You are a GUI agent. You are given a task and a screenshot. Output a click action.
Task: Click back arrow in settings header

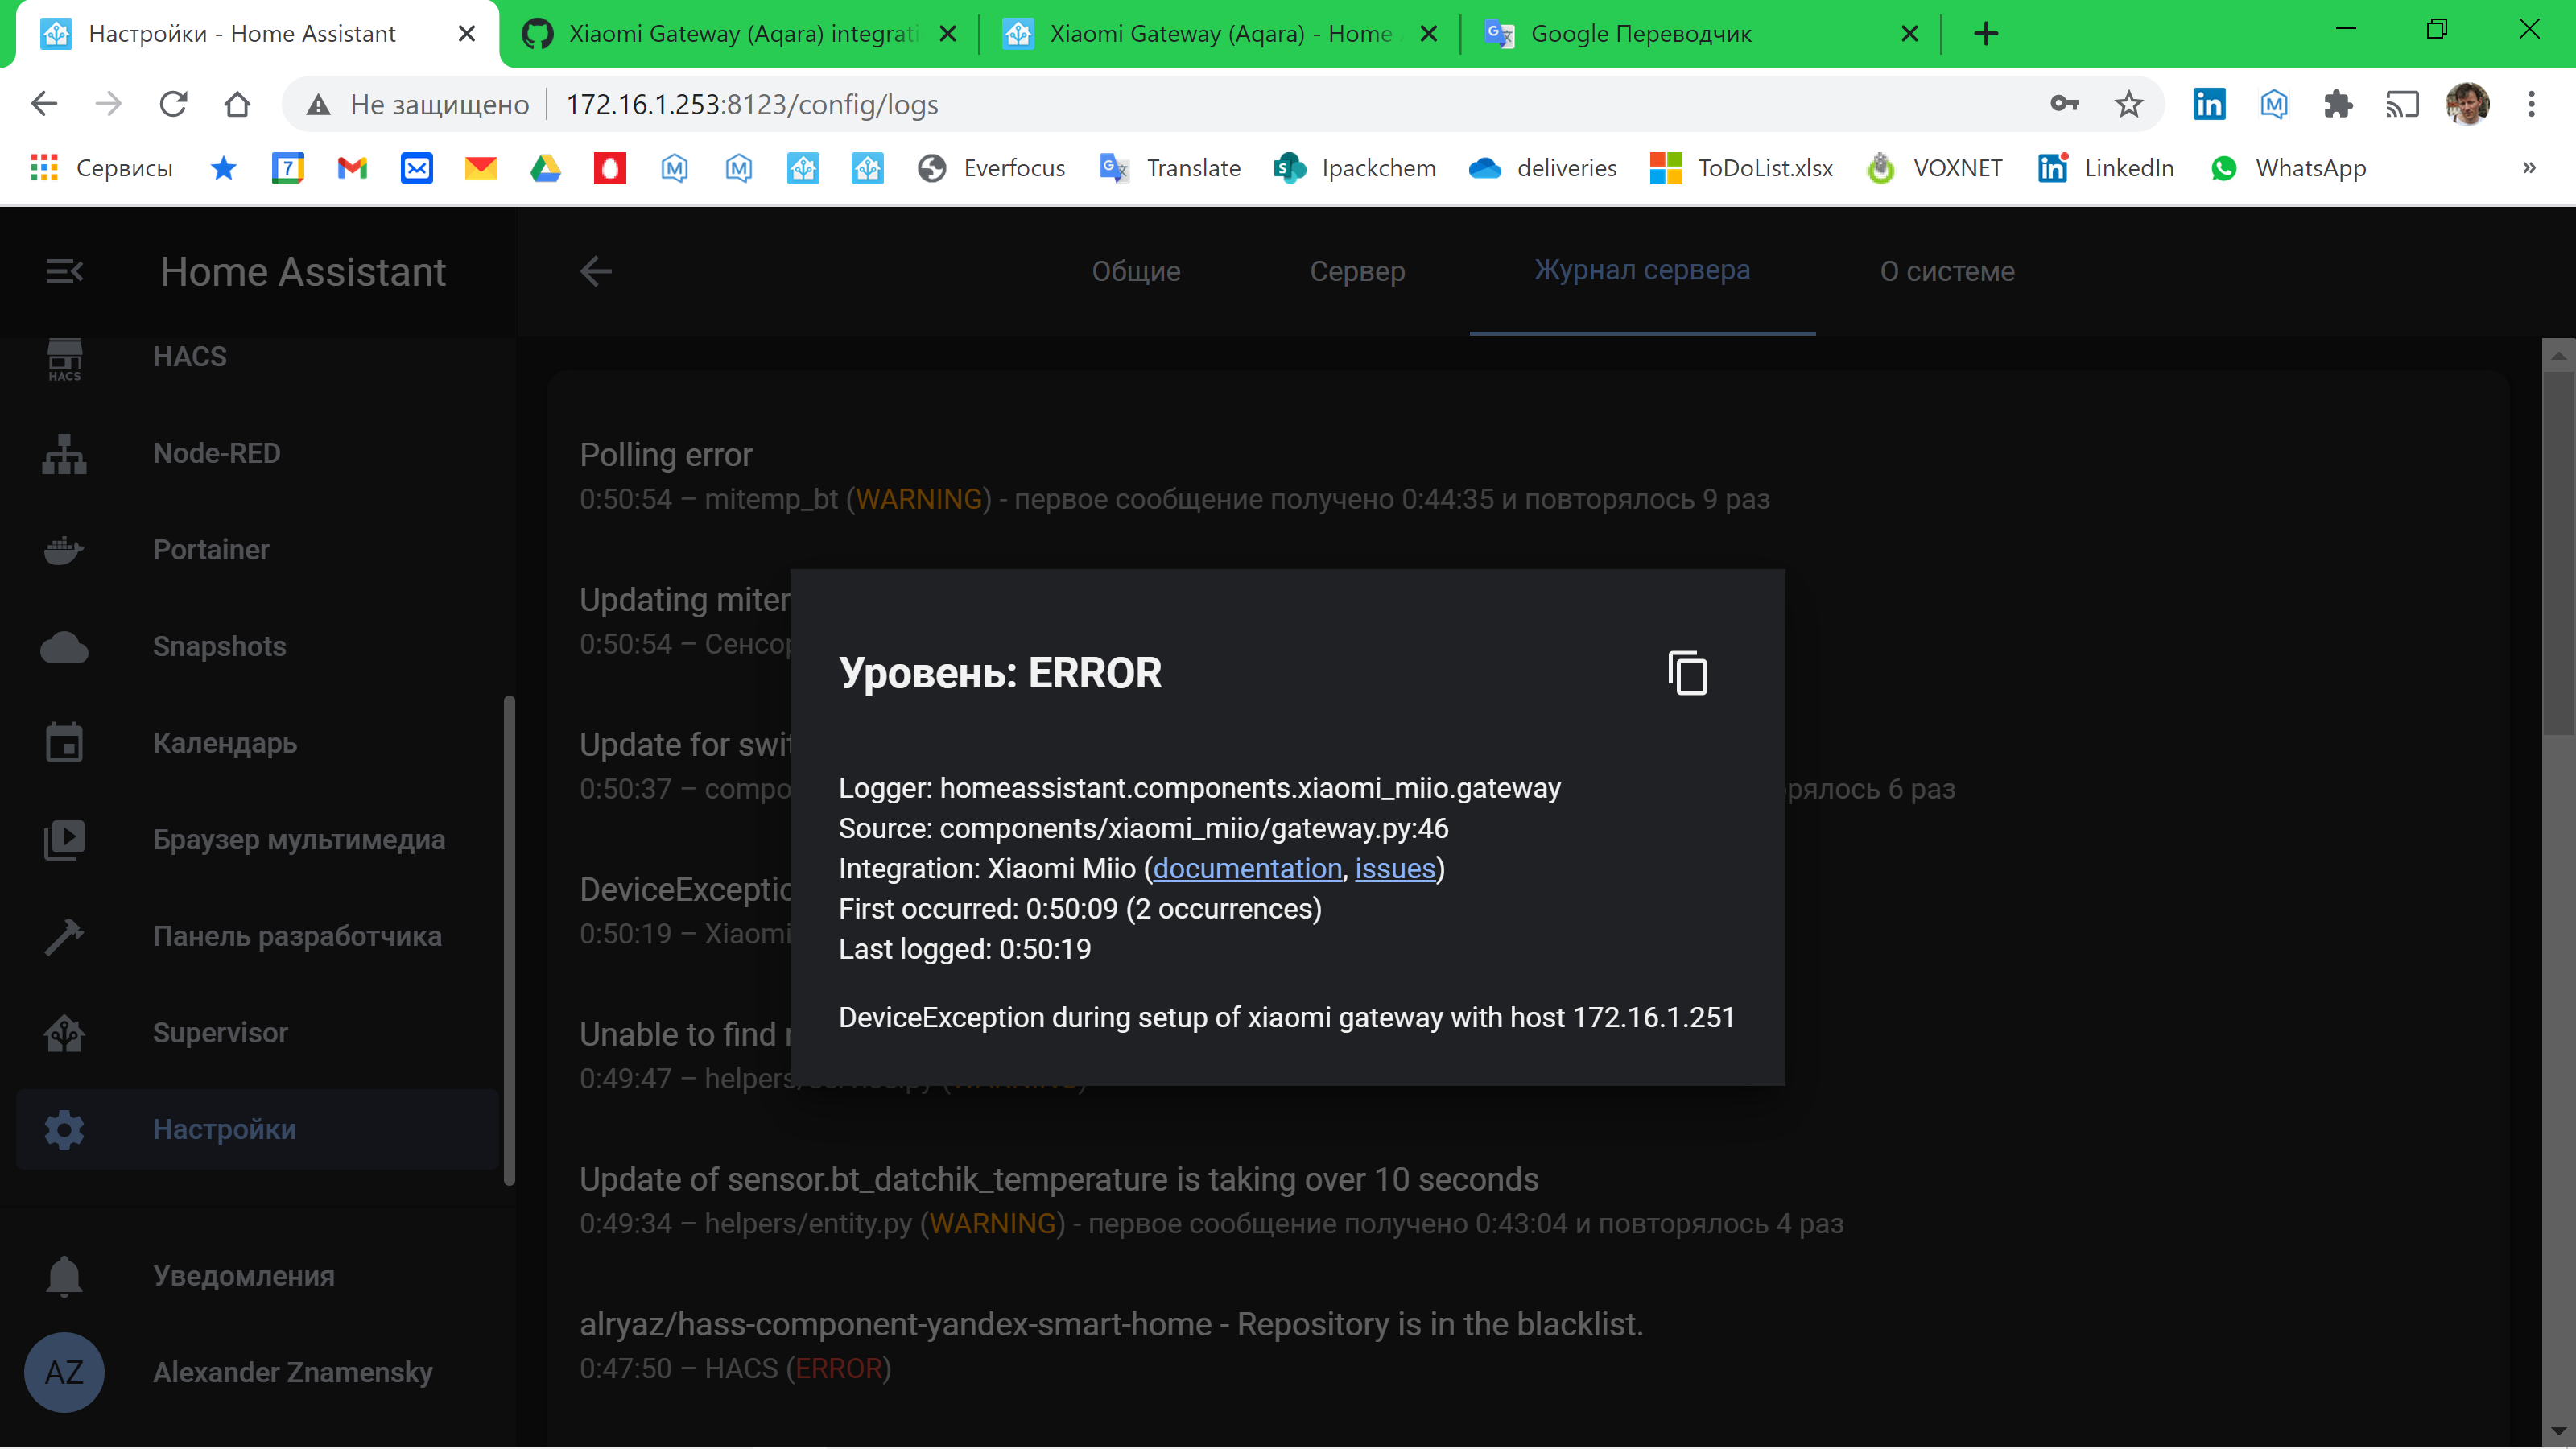pos(595,271)
